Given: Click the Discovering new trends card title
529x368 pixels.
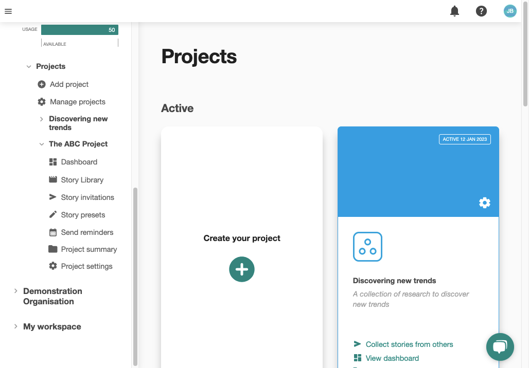Looking at the screenshot, I should (x=394, y=281).
